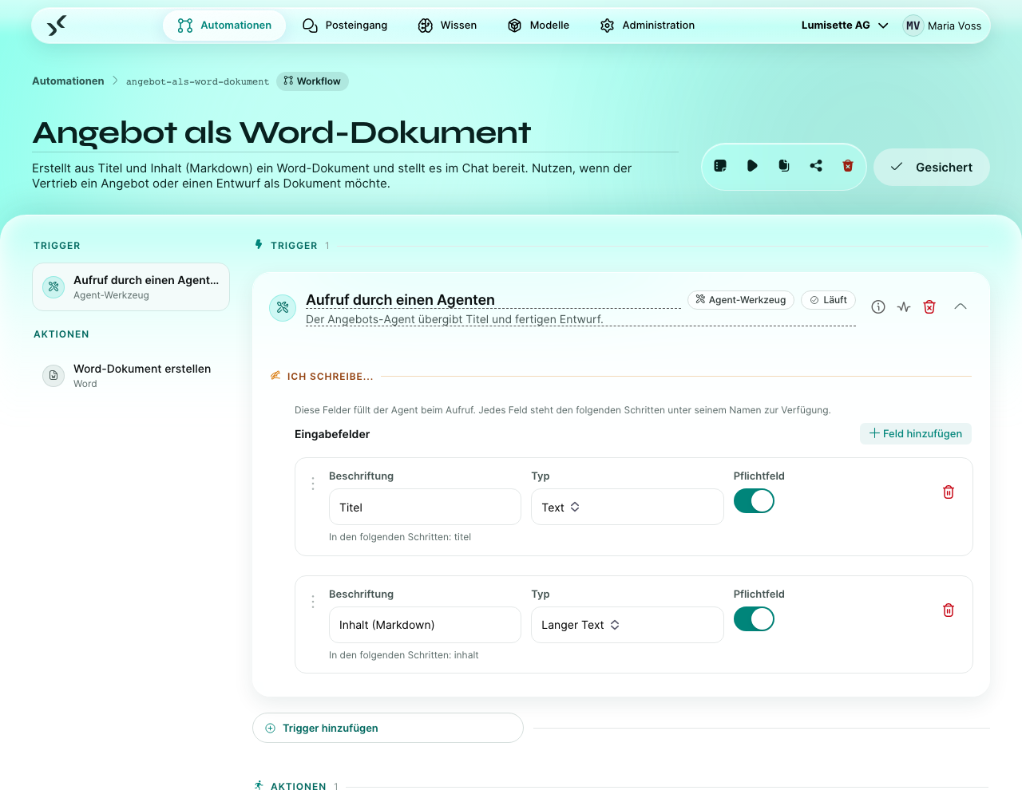Click the tools icon in the trigger card header

tap(283, 308)
